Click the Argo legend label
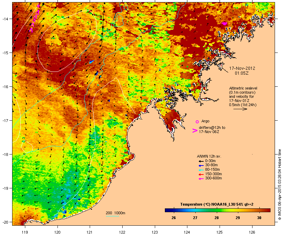 click(x=205, y=121)
